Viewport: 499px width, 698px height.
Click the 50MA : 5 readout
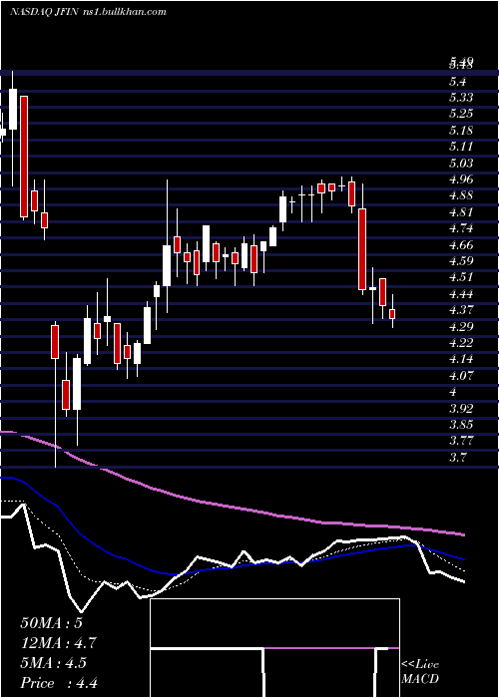click(51, 623)
